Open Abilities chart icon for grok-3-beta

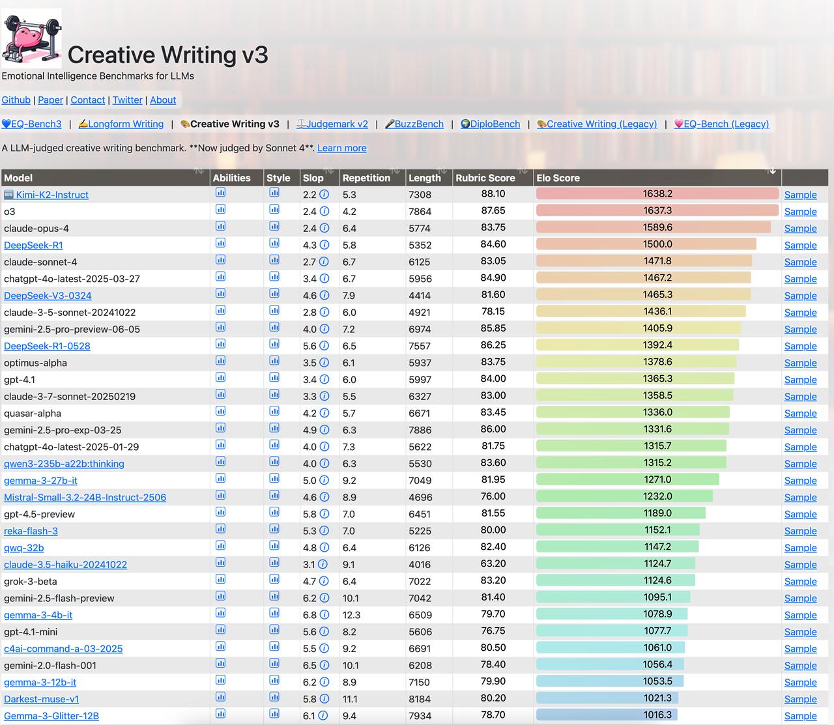click(220, 580)
